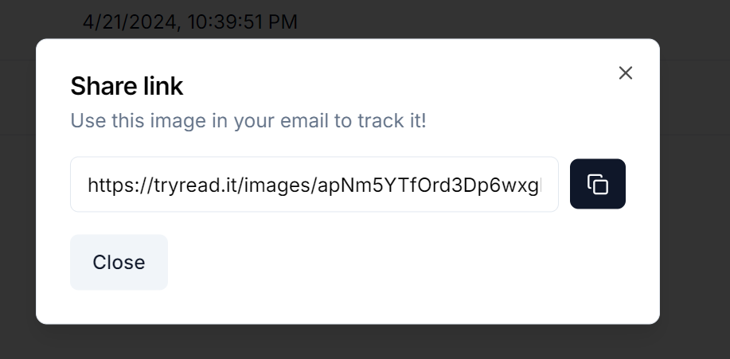Close the Share link popup via the corner X
This screenshot has width=730, height=359.
point(625,72)
